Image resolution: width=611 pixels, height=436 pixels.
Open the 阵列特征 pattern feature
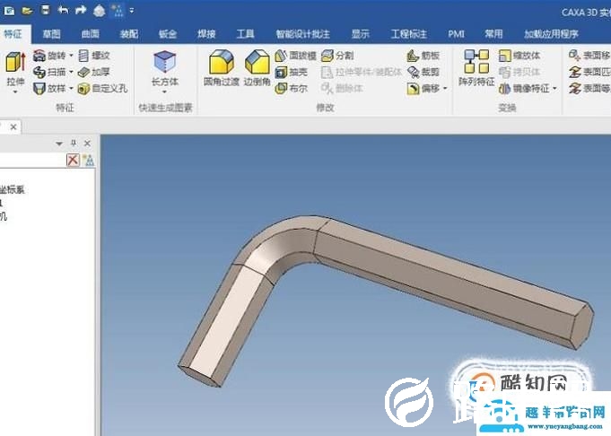click(476, 68)
